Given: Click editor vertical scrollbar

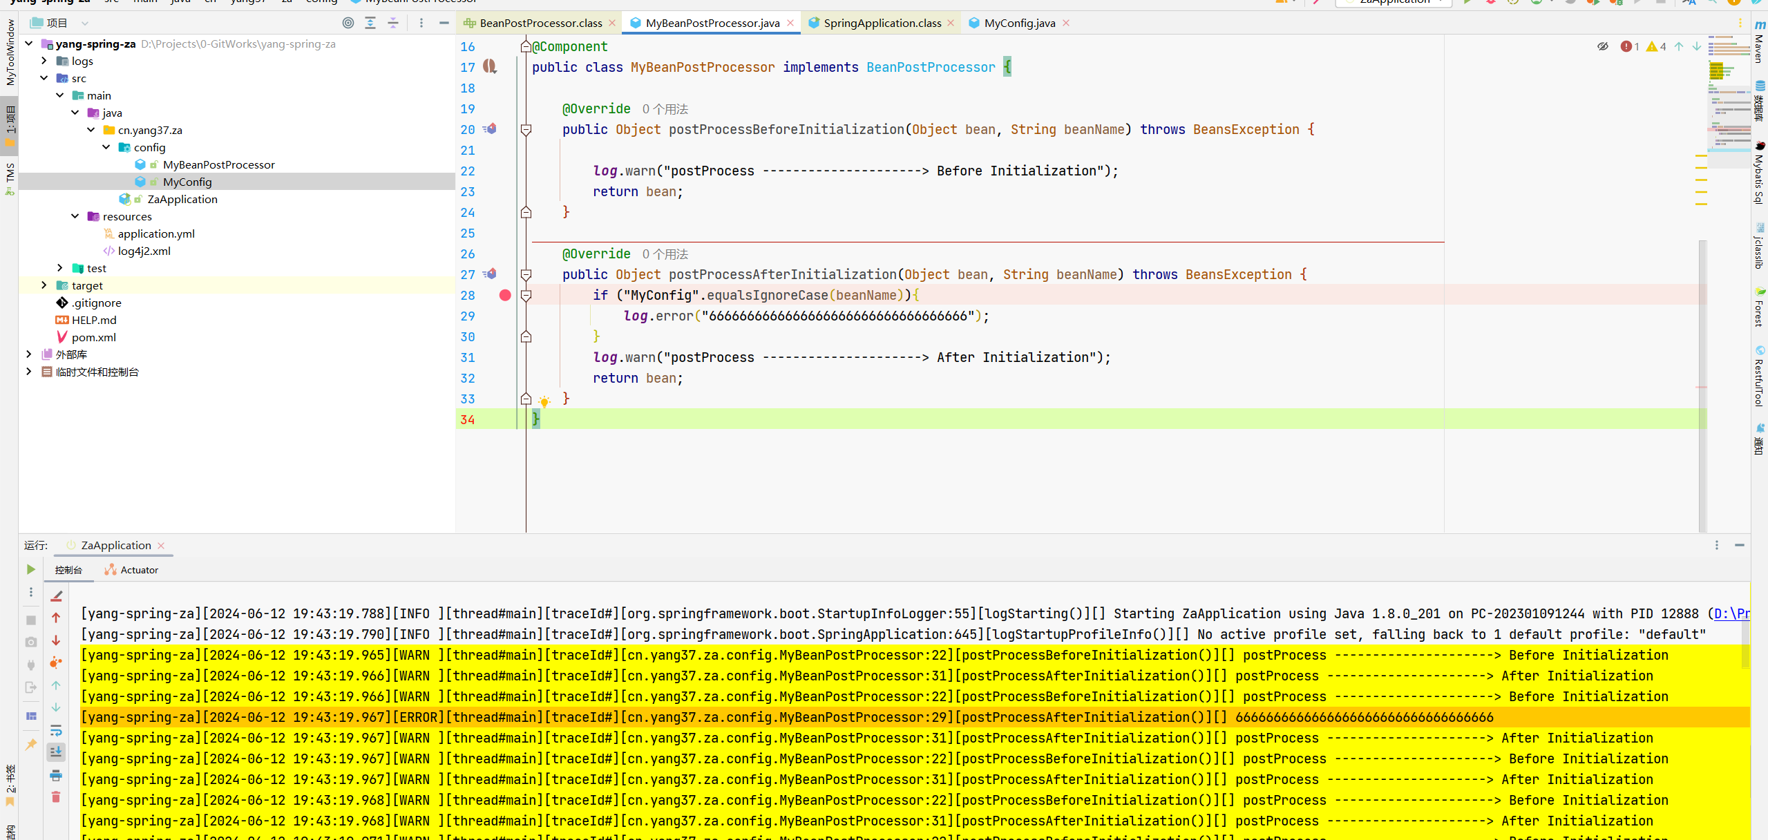Looking at the screenshot, I should pyautogui.click(x=1702, y=385).
